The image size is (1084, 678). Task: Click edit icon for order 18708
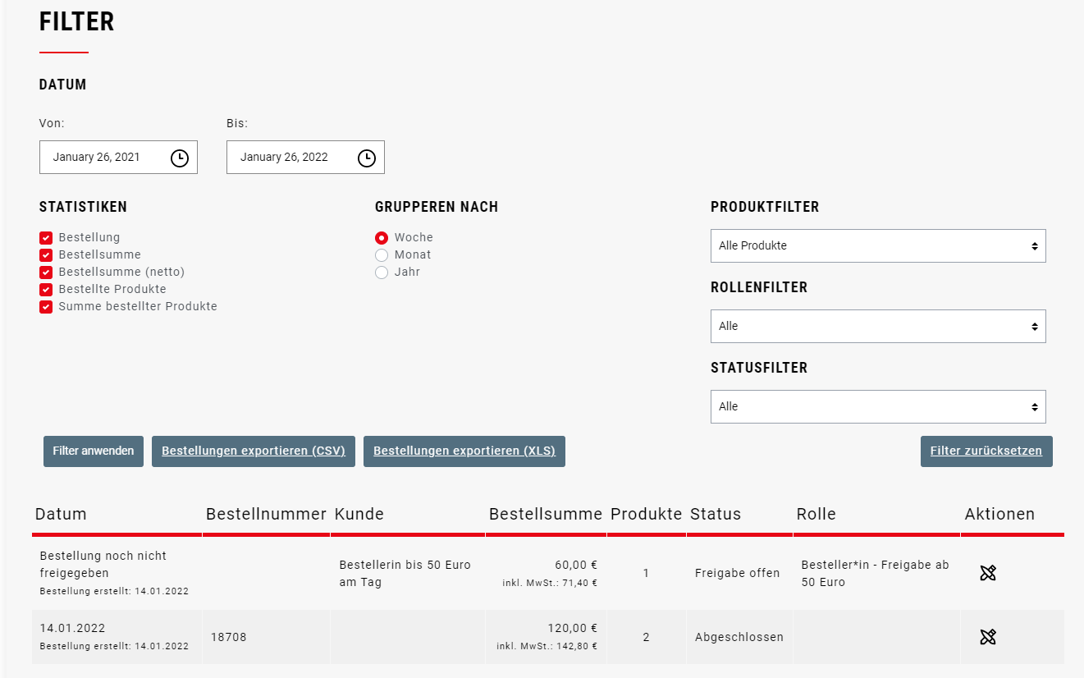tap(988, 637)
